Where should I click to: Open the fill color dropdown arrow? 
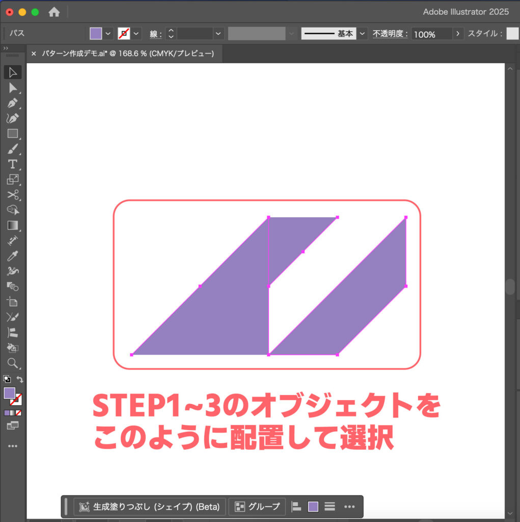click(108, 34)
